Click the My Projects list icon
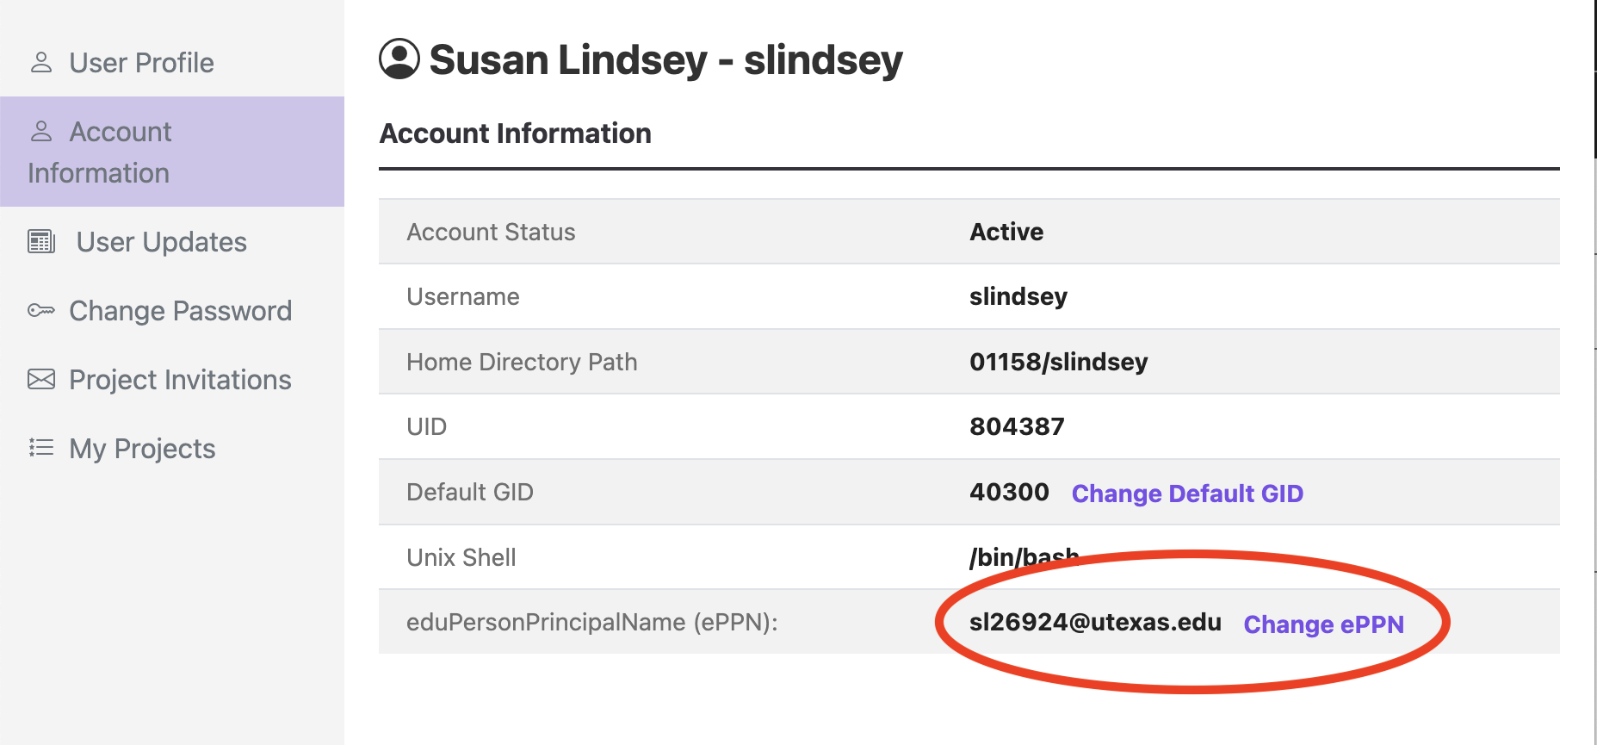 click(41, 448)
